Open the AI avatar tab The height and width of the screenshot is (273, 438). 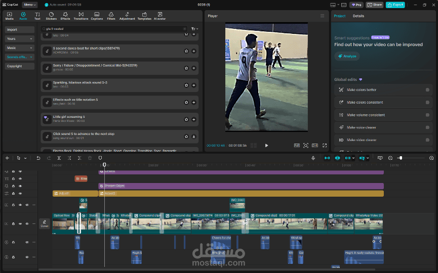point(160,16)
